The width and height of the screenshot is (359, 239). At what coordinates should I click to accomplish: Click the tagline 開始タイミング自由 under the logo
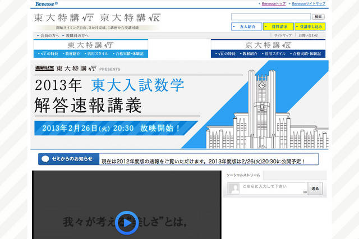click(98, 27)
